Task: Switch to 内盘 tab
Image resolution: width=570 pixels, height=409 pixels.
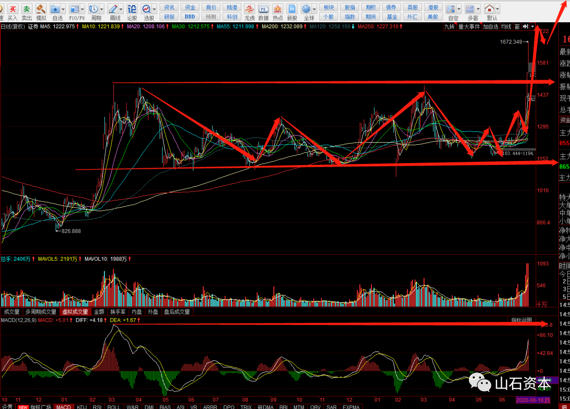Action: (x=137, y=312)
